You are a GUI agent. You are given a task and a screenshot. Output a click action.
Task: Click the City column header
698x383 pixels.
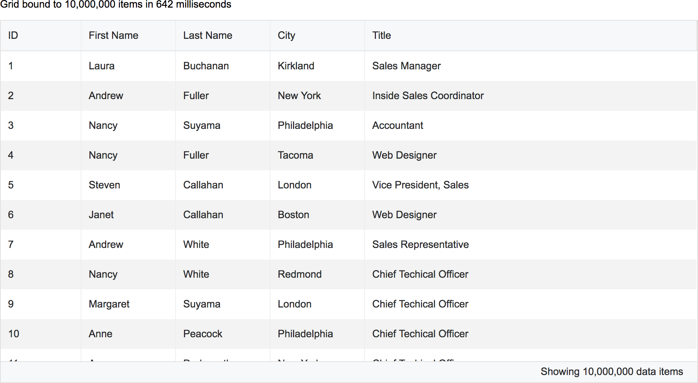point(286,35)
